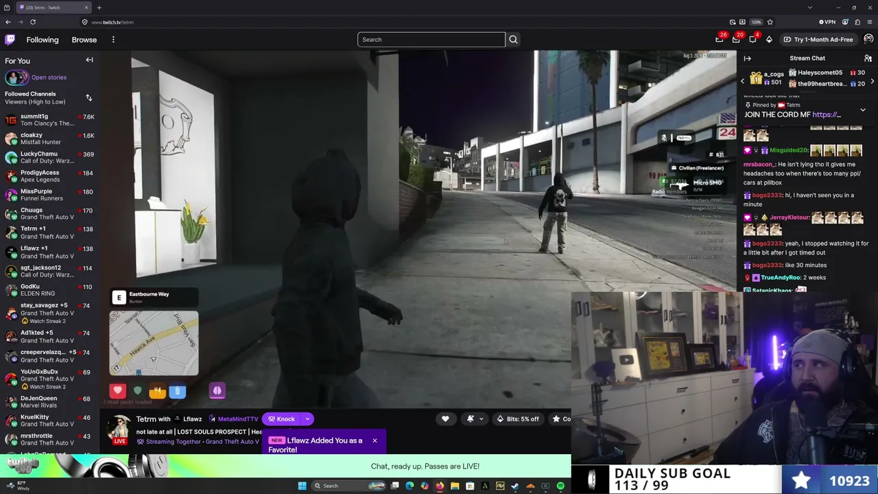Open stories link

pyautogui.click(x=49, y=78)
